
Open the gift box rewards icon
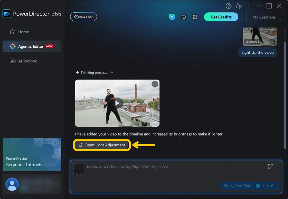(195, 17)
